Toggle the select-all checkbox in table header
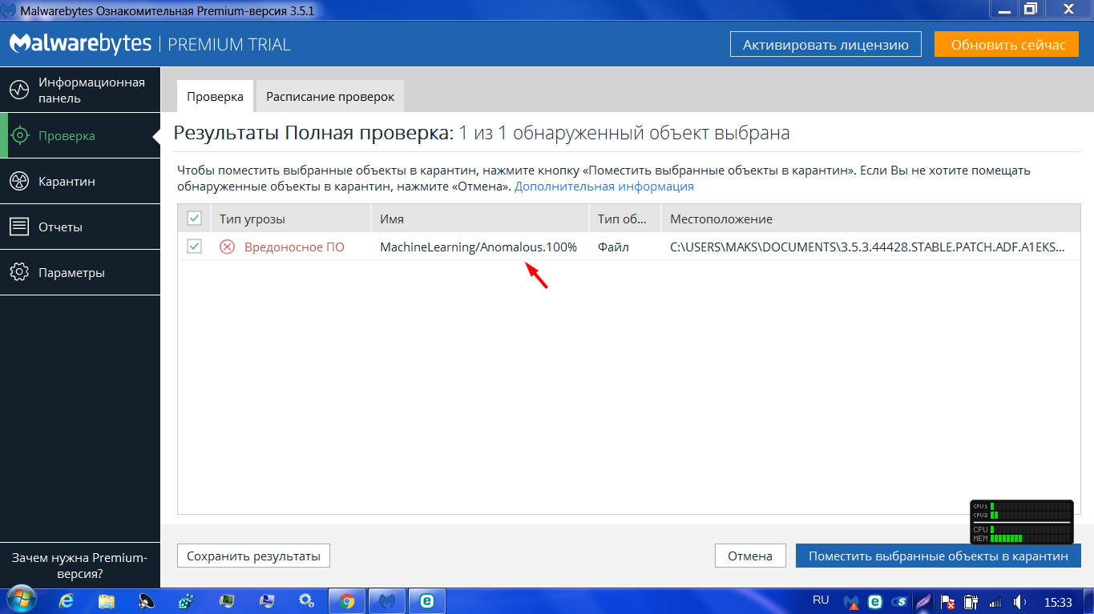 point(194,219)
